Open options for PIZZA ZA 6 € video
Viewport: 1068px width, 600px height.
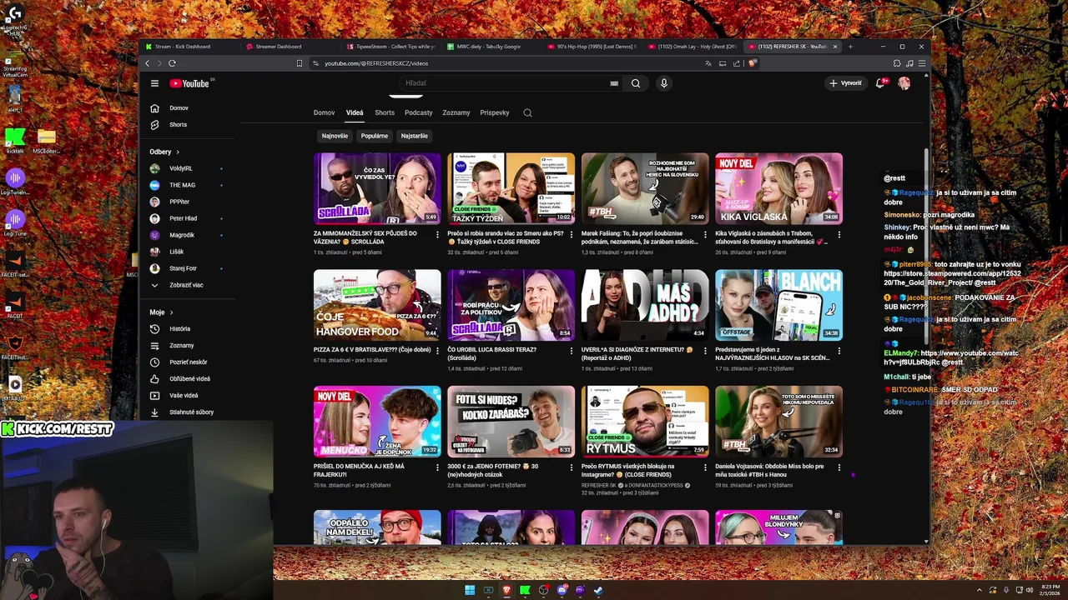pyautogui.click(x=437, y=351)
